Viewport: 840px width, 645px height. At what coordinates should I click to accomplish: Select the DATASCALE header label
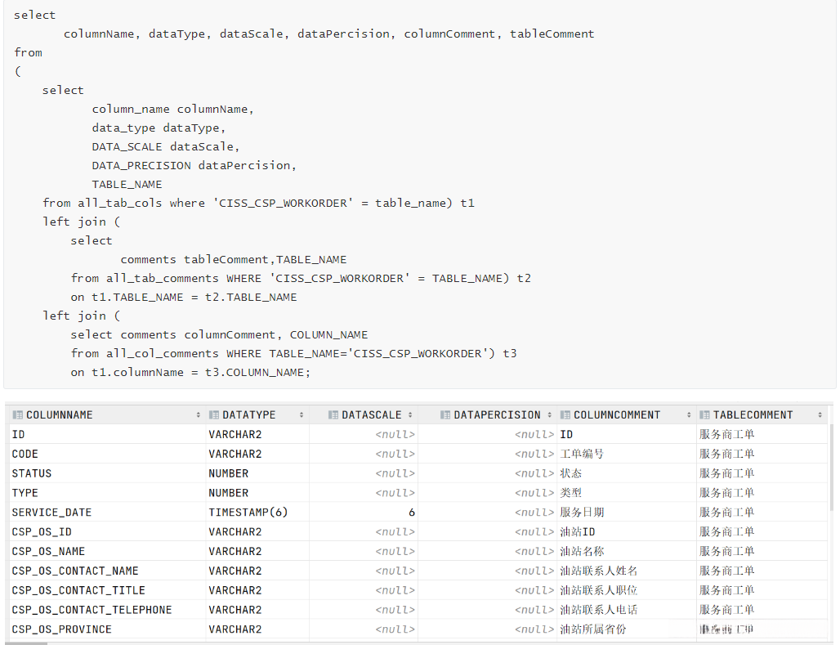(372, 415)
